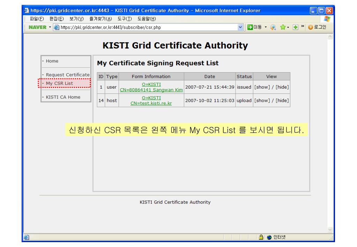Click the 'View' column header
Viewport: 357px width, 247px height.
(272, 76)
